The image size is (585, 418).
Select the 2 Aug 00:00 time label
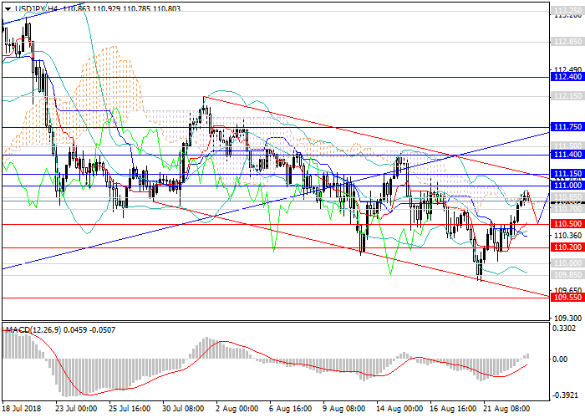(238, 410)
